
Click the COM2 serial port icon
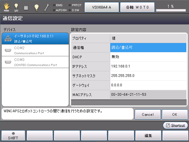[8, 50]
